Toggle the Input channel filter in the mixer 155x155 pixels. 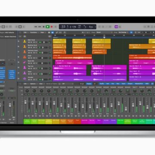pos(123,84)
